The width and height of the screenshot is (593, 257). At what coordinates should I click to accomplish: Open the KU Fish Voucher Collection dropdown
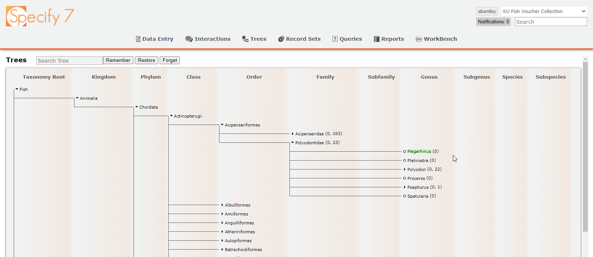[544, 11]
